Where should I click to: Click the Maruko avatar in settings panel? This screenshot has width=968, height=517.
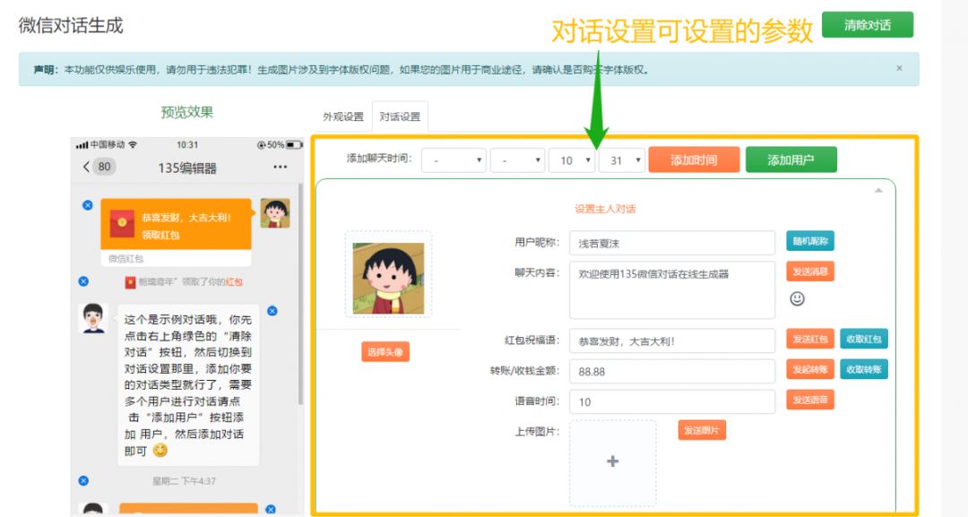coord(388,278)
